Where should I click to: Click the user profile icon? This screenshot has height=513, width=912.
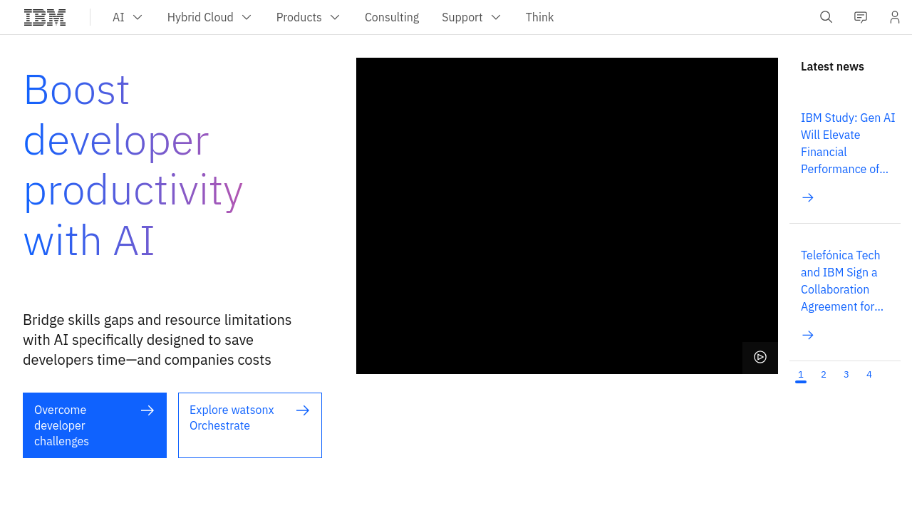(x=894, y=17)
